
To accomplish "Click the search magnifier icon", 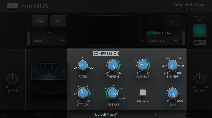I will tap(198, 114).
